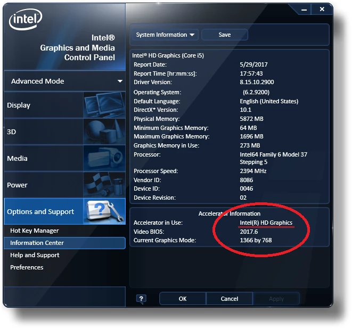Viewport: 352px width, 328px height.
Task: Click the Save button
Action: [225, 35]
